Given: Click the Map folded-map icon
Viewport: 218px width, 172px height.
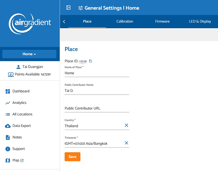Looking at the screenshot, I should [x=8, y=160].
